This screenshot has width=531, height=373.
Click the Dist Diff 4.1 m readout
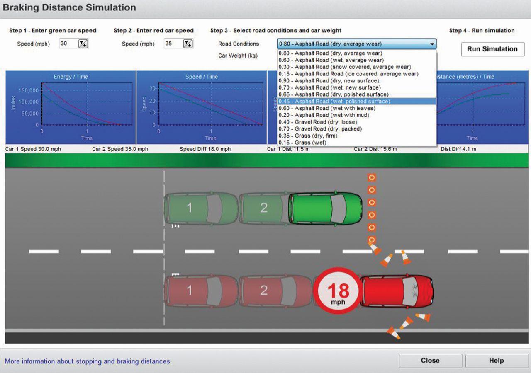pos(458,149)
